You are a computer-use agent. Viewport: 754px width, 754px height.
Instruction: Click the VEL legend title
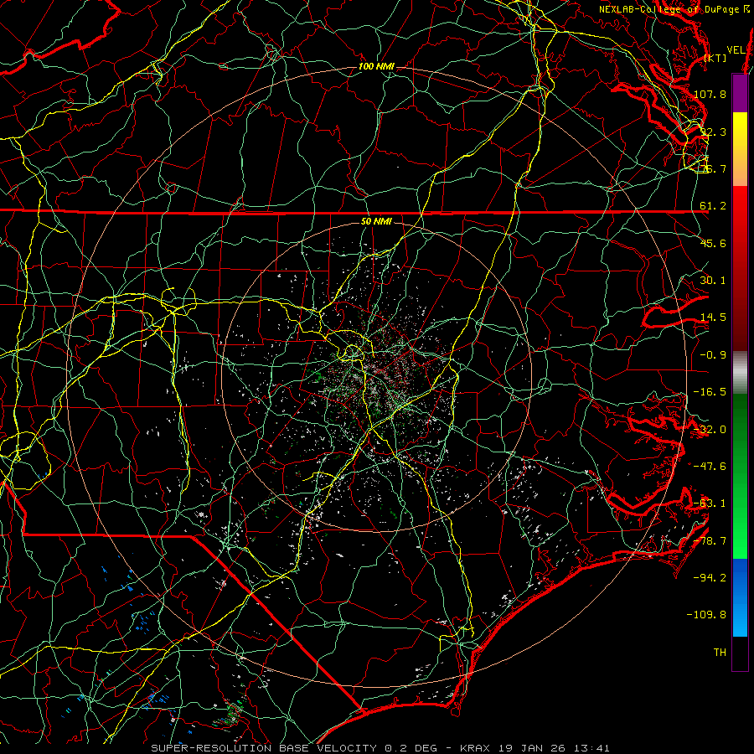tap(736, 50)
